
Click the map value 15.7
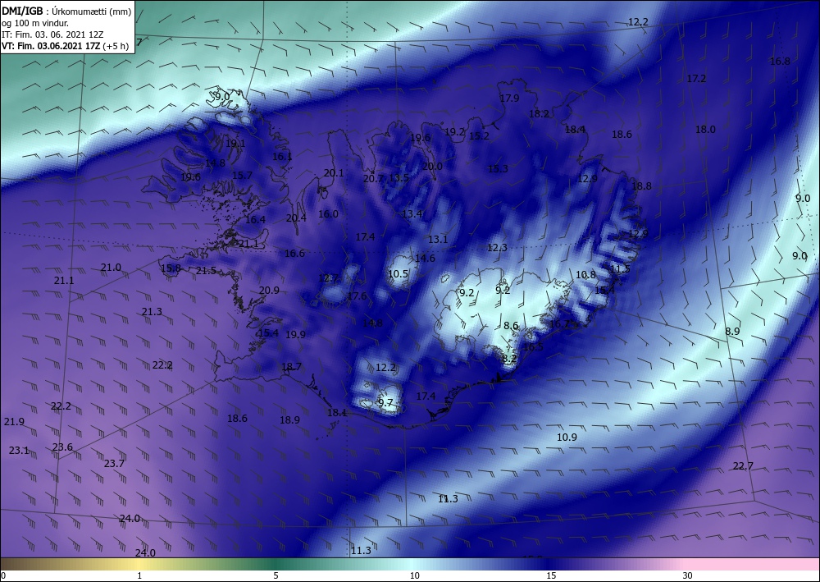tap(242, 176)
